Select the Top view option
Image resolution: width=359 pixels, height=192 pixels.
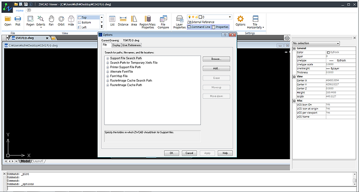88,17
